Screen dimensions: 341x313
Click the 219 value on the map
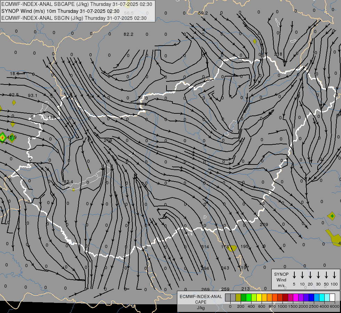tap(108, 141)
